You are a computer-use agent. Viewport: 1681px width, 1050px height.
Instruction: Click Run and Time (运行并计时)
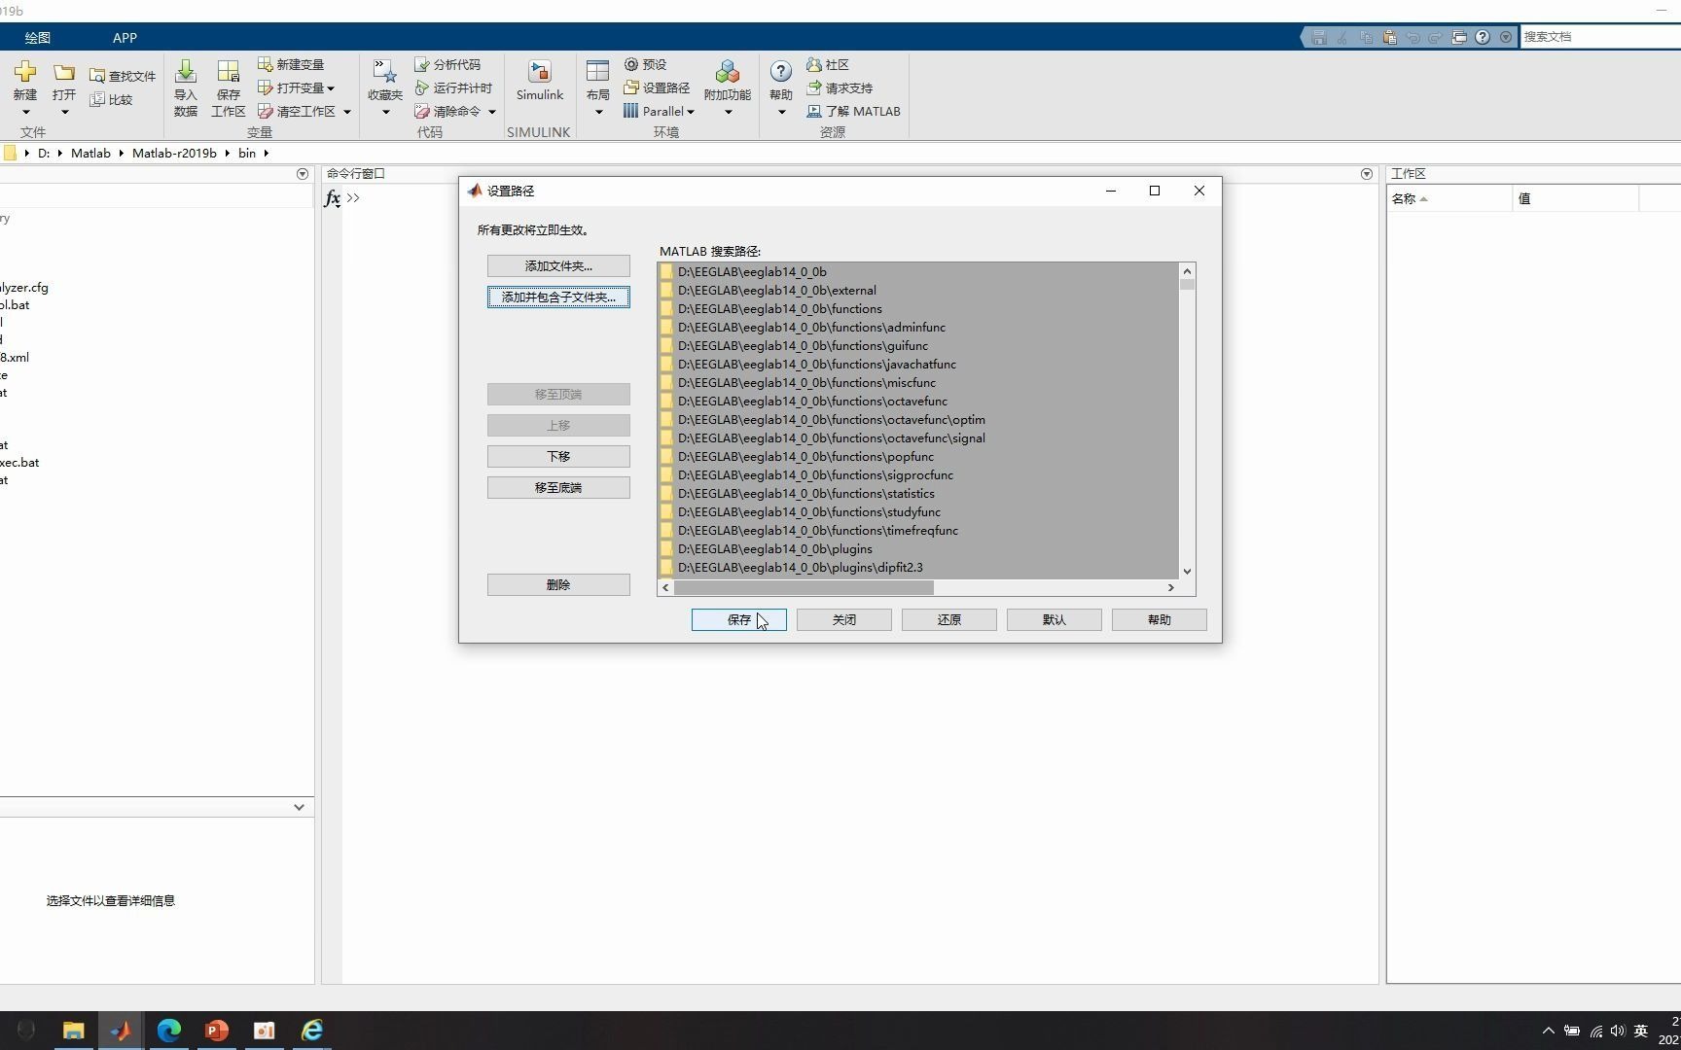point(453,87)
